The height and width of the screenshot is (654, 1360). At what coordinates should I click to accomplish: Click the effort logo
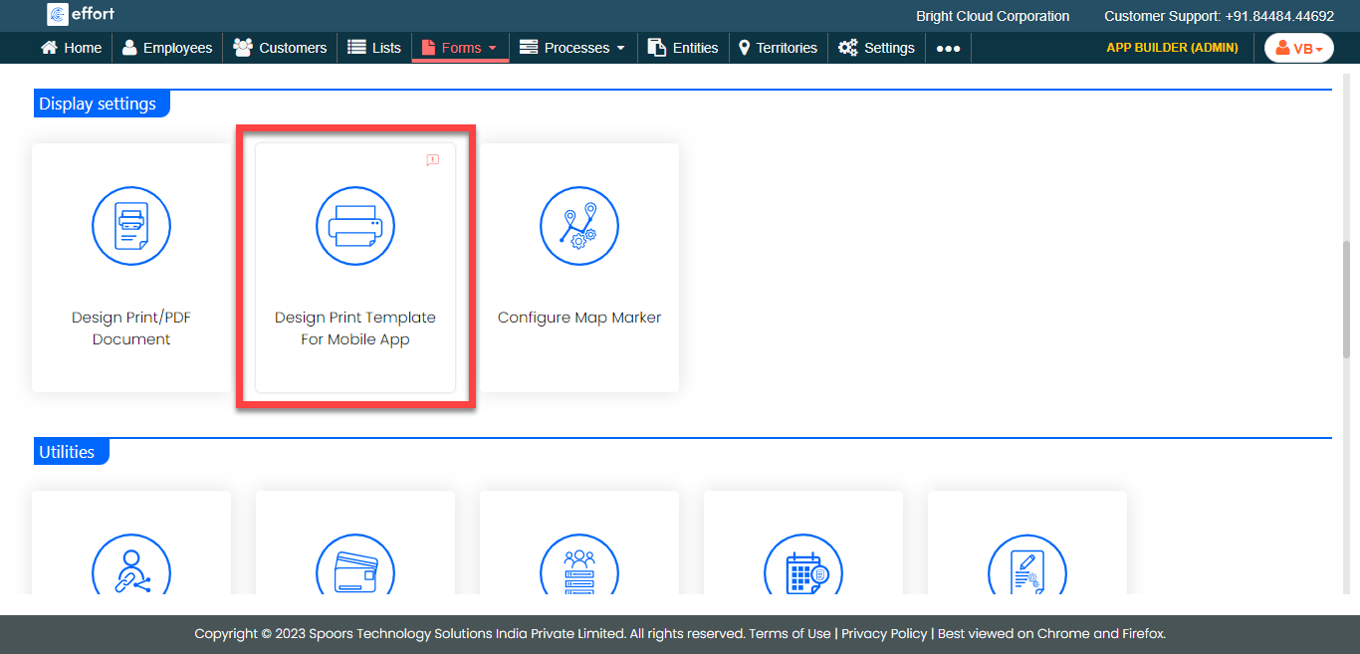82,14
